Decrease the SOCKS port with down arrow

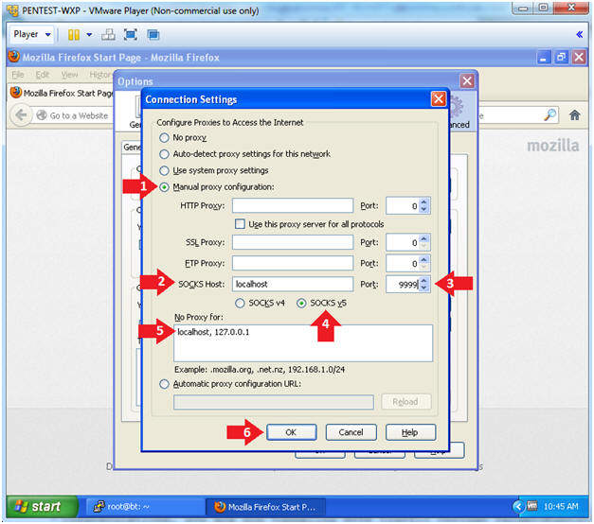424,288
